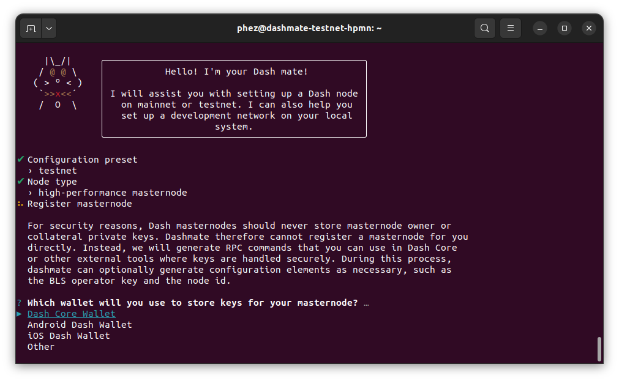
Task: Expand the new tab dropdown arrow
Action: (x=48, y=28)
